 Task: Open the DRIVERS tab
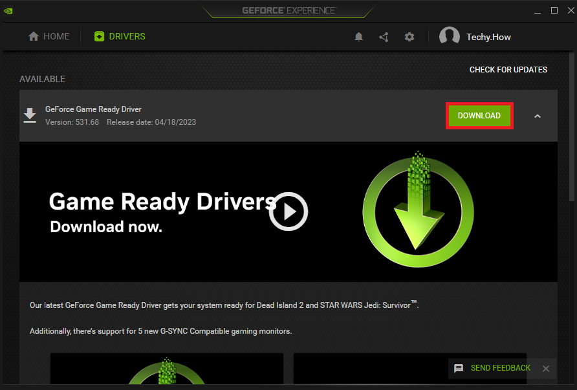(x=119, y=36)
